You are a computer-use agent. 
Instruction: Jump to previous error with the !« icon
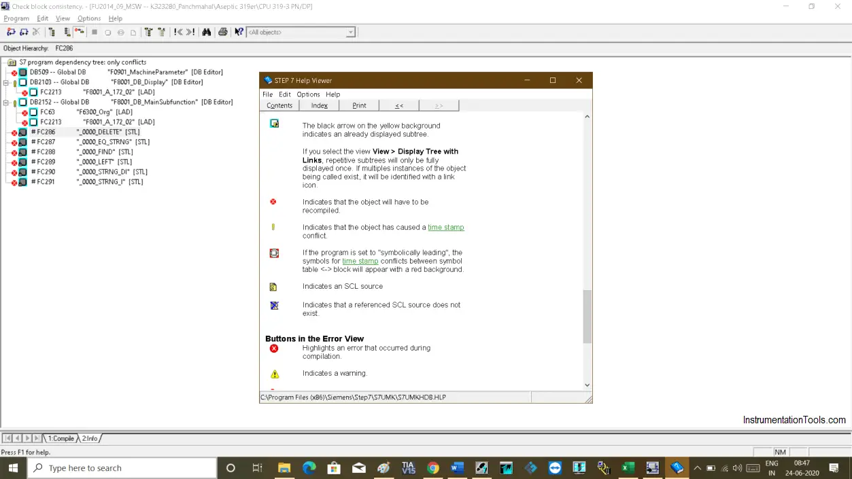tap(178, 32)
